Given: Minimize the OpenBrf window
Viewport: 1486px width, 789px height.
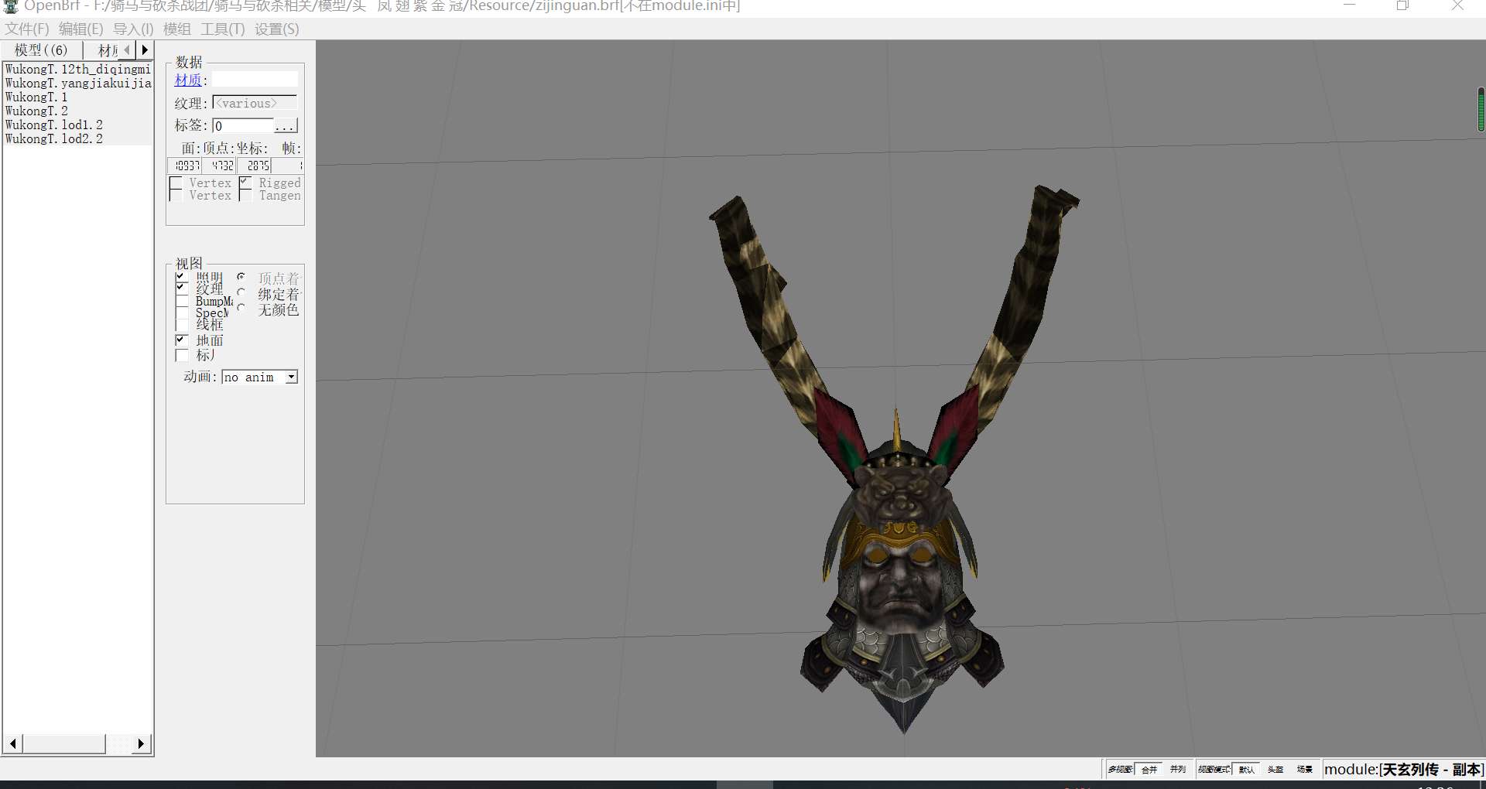Looking at the screenshot, I should 1349,5.
